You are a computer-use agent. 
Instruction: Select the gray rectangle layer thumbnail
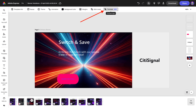[x=190, y=50]
